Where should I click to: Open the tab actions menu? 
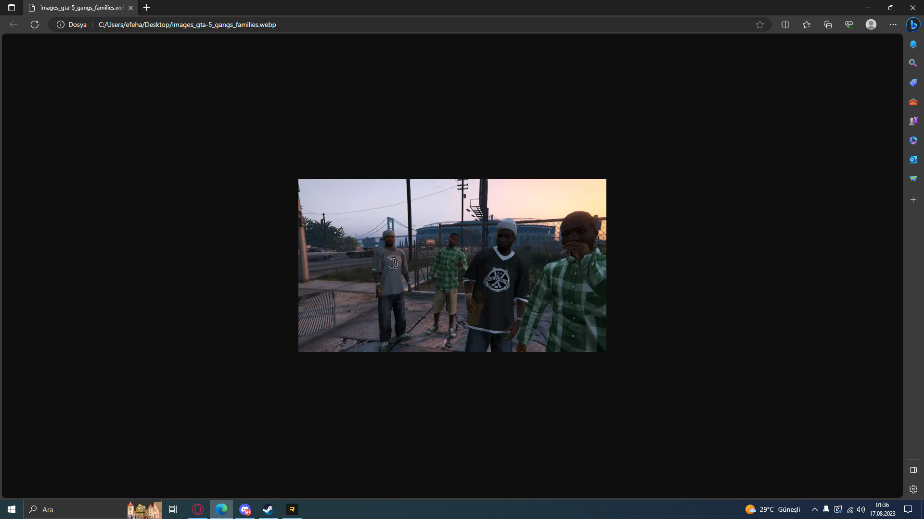click(12, 8)
